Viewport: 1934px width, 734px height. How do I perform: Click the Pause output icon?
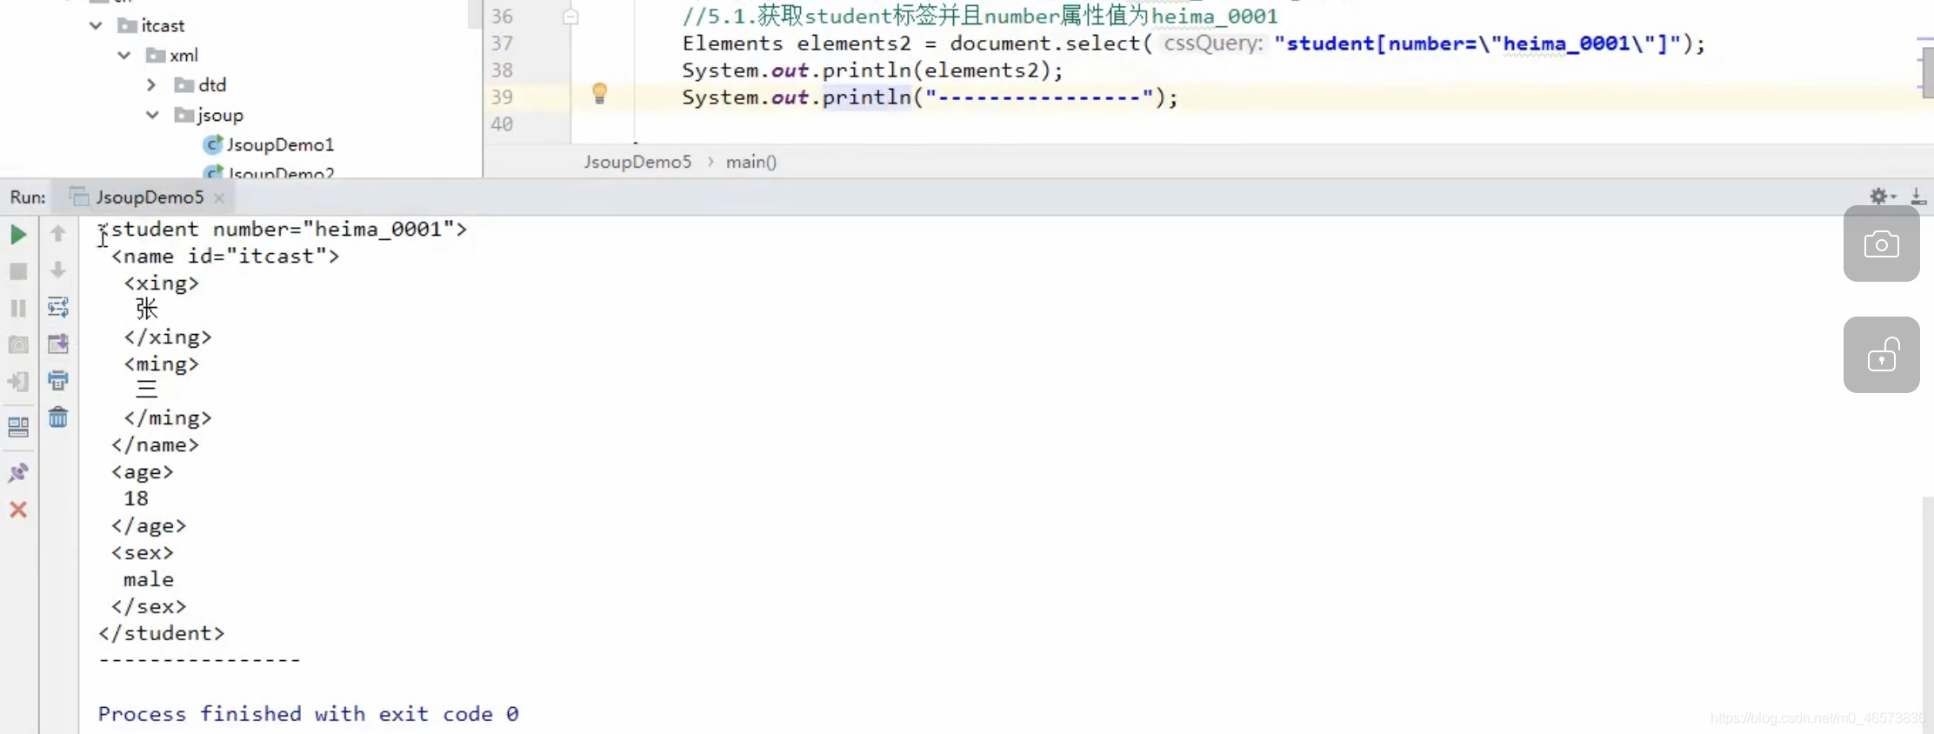click(18, 308)
